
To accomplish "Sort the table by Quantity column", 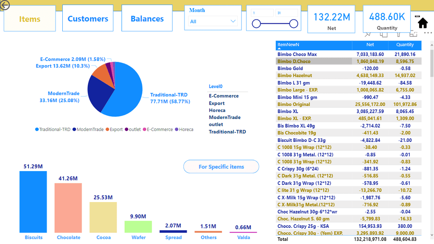I will coord(405,44).
